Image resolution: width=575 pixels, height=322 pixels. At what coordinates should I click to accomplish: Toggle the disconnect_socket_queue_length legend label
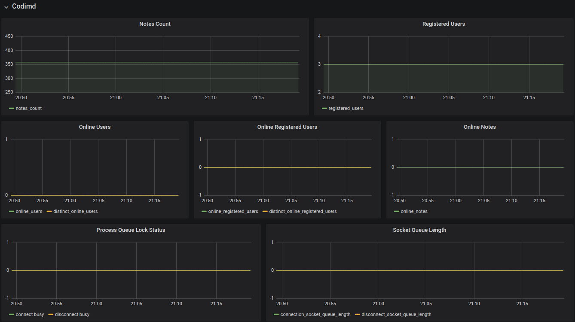pyautogui.click(x=397, y=315)
